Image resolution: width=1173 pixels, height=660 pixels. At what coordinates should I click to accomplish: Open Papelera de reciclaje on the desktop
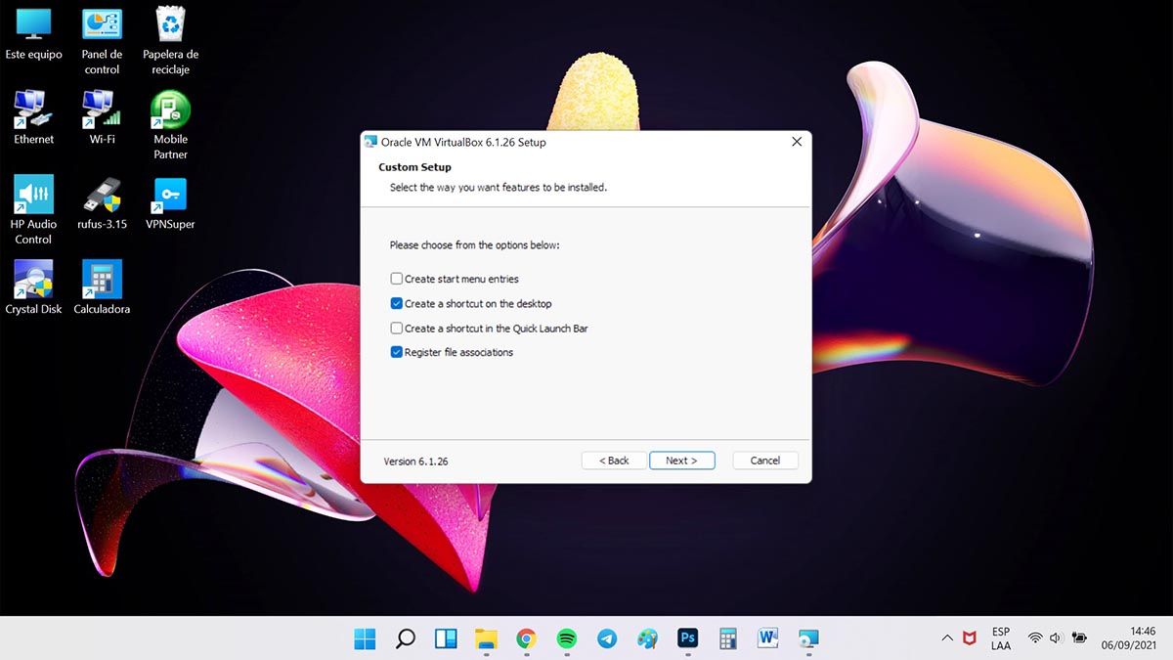click(x=170, y=26)
